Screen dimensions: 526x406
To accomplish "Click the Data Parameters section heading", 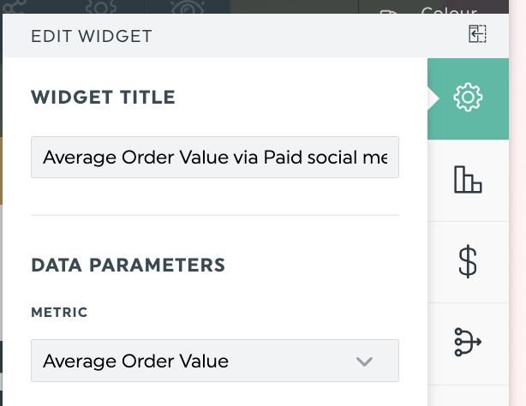I will [x=129, y=265].
